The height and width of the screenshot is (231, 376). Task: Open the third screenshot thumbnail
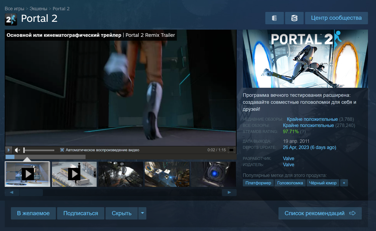121,174
